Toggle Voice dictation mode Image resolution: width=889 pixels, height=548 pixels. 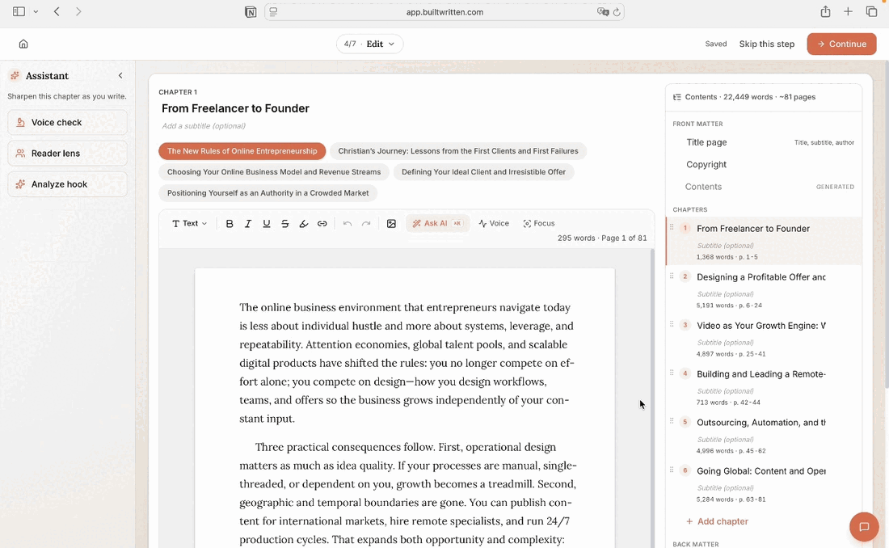click(494, 224)
